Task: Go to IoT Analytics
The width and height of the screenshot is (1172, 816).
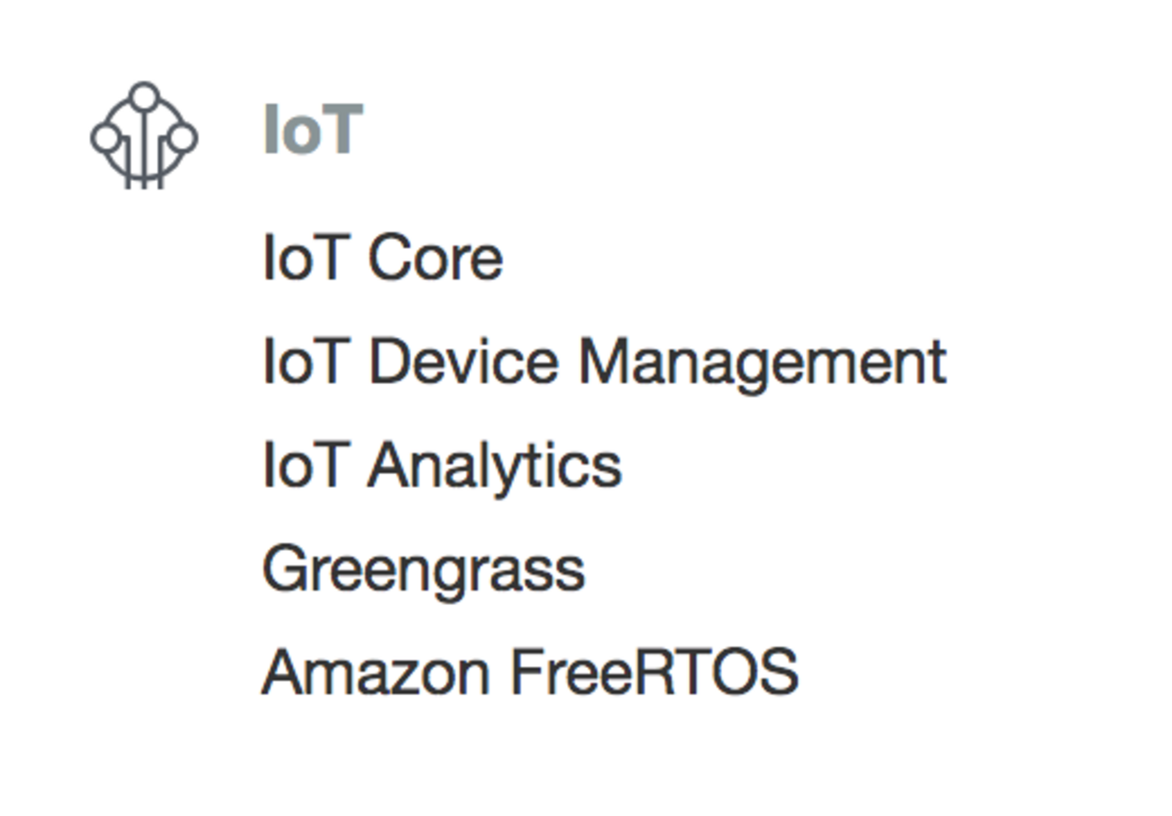Action: click(x=442, y=465)
